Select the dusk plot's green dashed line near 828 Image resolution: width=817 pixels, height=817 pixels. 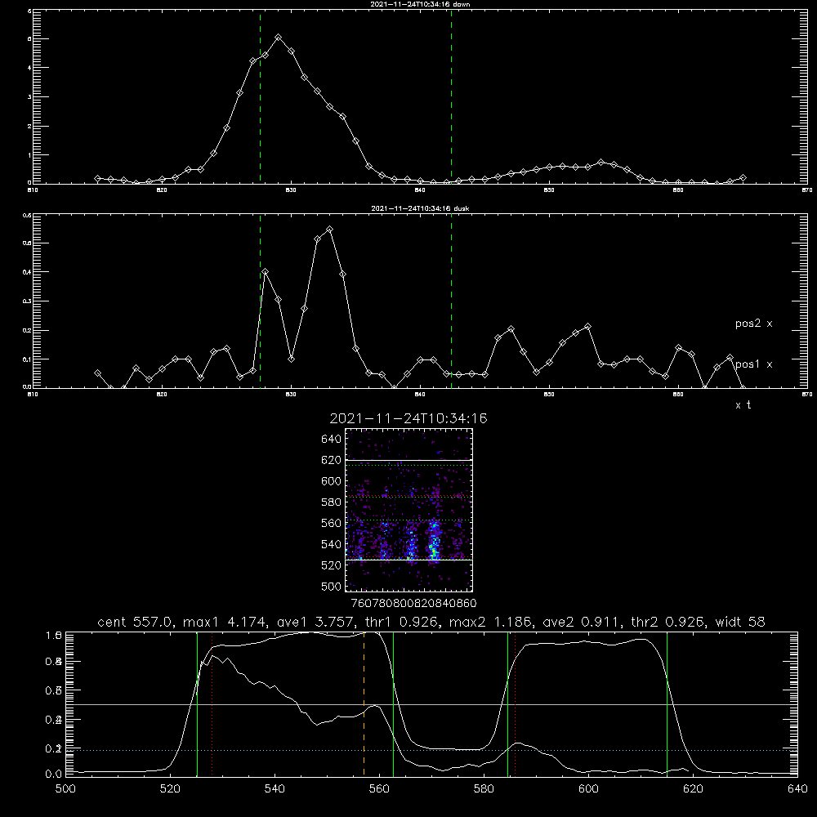click(260, 301)
